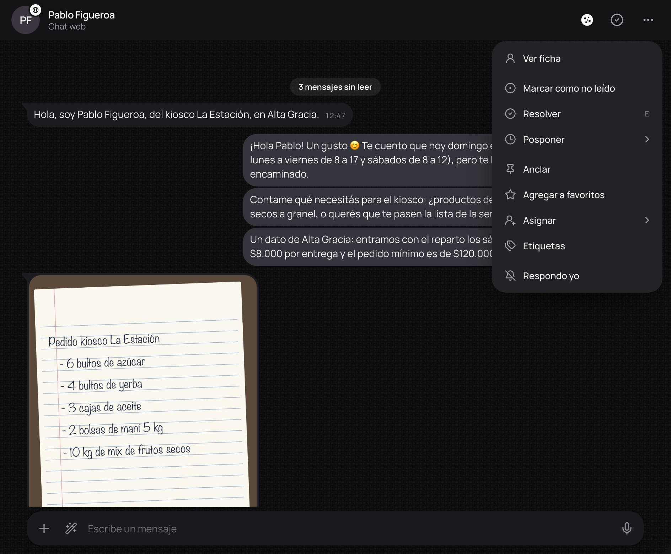The width and height of the screenshot is (671, 554).
Task: Open Etiquetas from the menu
Action: (x=577, y=246)
